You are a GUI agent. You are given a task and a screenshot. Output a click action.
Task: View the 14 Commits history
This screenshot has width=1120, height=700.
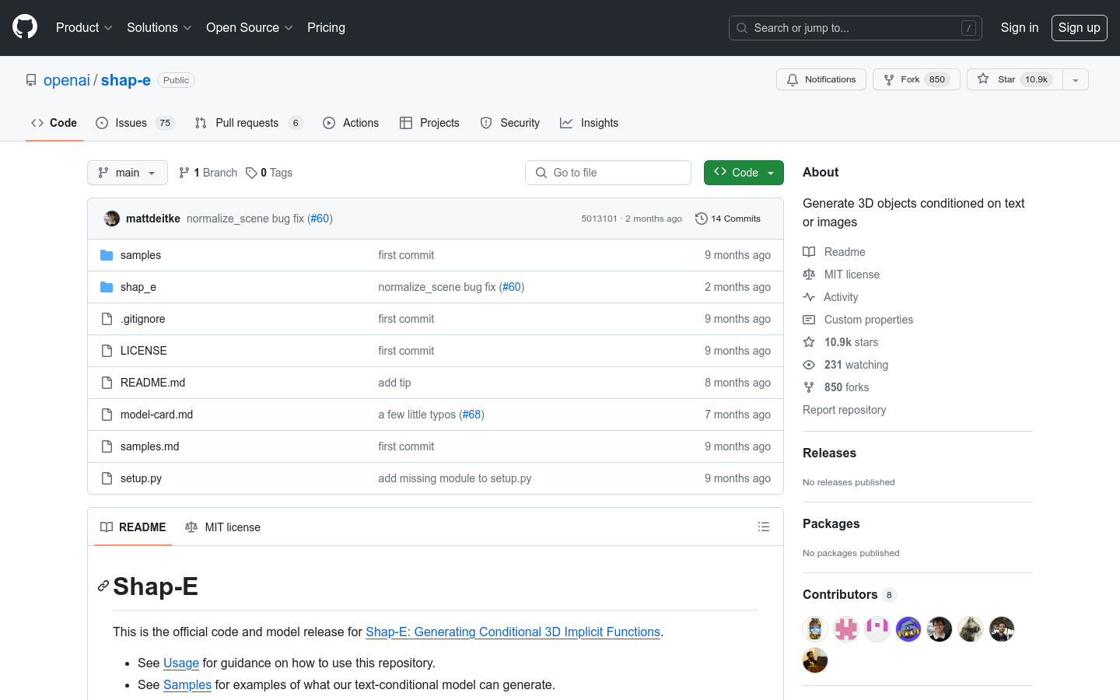[728, 219]
